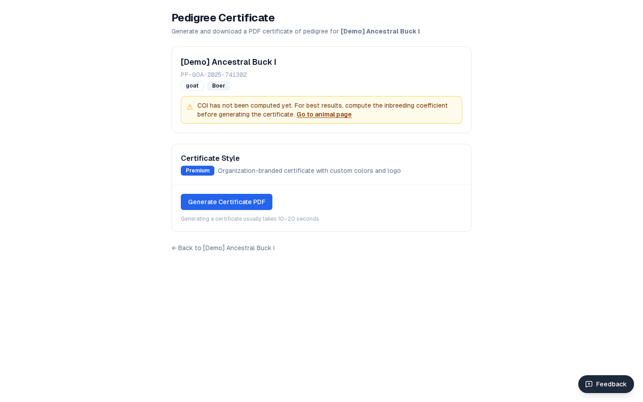Screen dimensions: 643x402
Task: Click the back arrow icon before the back link
Action: click(174, 248)
